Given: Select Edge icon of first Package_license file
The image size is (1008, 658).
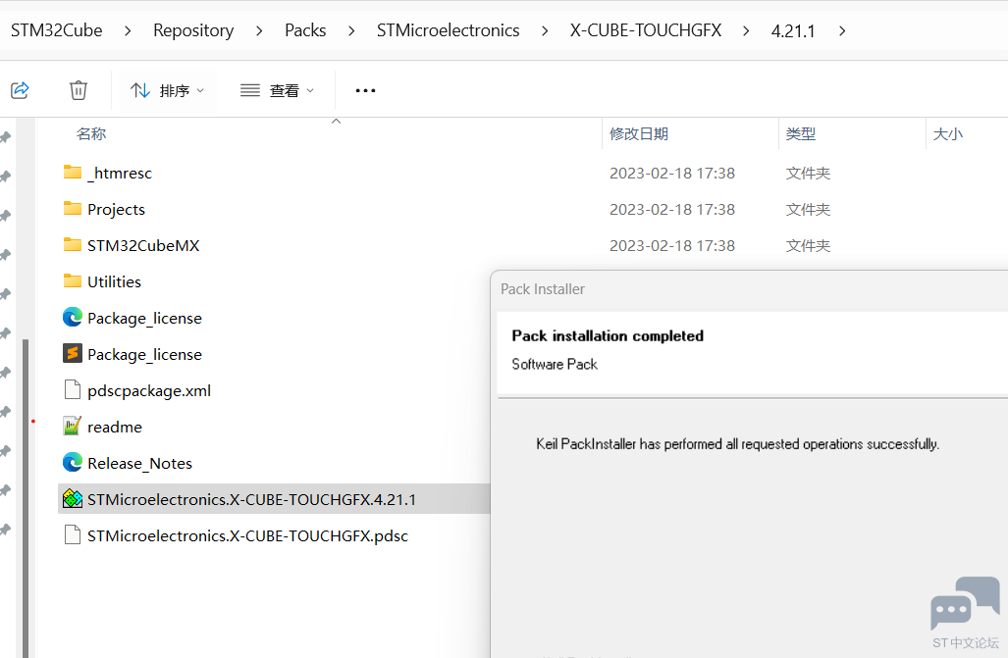Looking at the screenshot, I should click(73, 317).
